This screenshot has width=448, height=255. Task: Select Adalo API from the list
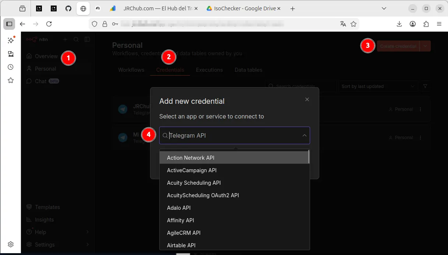[234, 208]
